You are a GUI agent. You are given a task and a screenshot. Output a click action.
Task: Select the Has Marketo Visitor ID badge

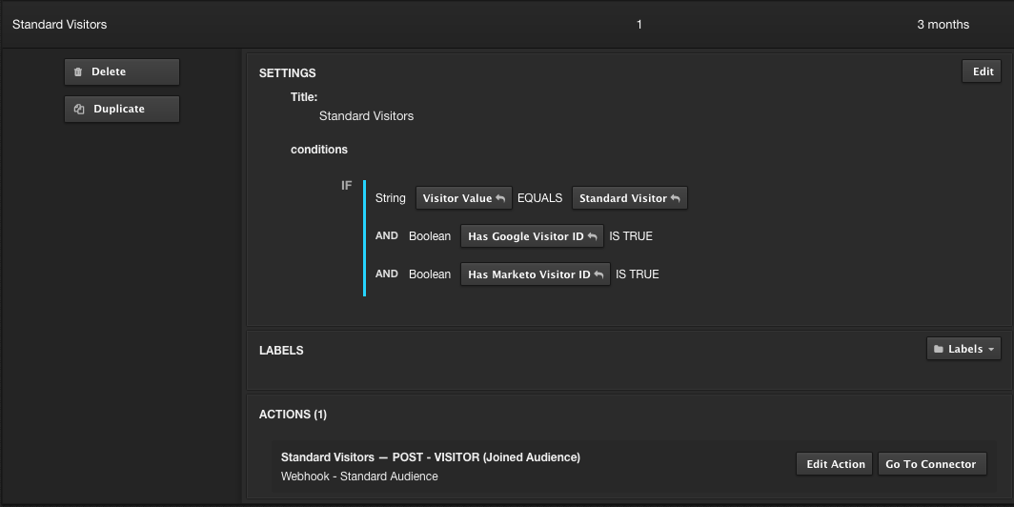pyautogui.click(x=529, y=274)
